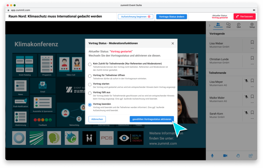Open the Q&A tab

tap(239, 25)
